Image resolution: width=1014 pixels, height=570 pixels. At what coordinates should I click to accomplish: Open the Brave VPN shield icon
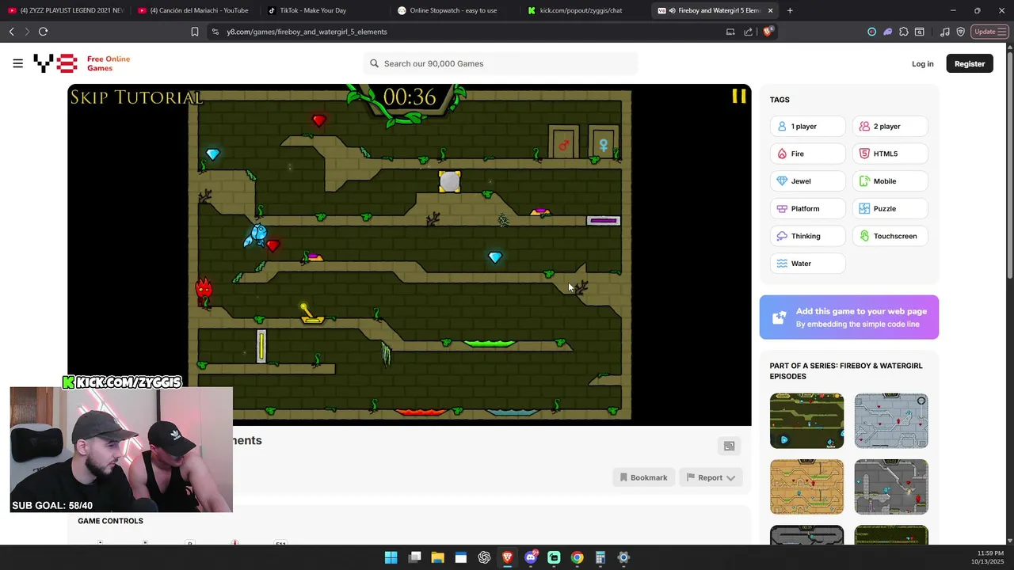[961, 32]
